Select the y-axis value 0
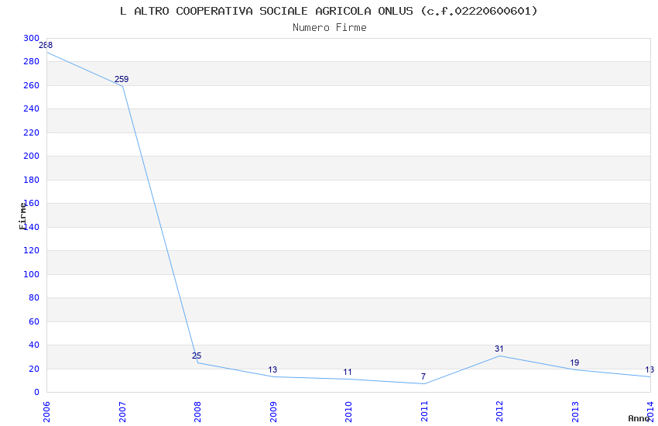 pos(37,392)
